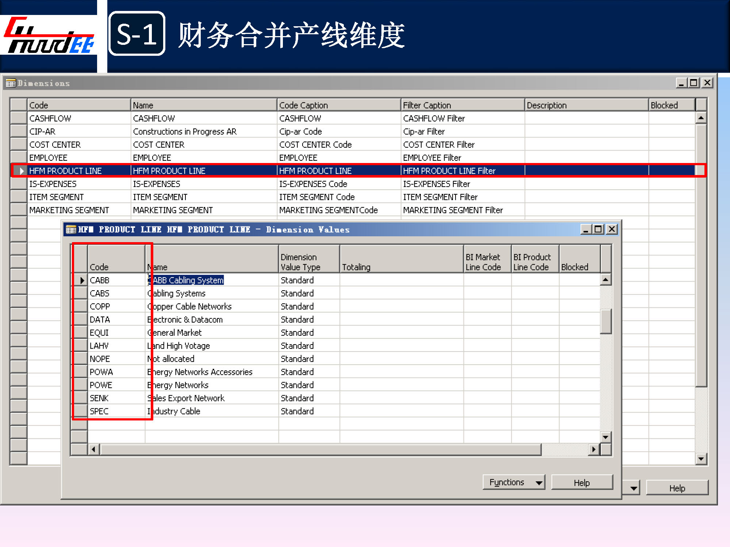Select the row selector for CASHFLOW
Screen dimensions: 730x547
19,118
